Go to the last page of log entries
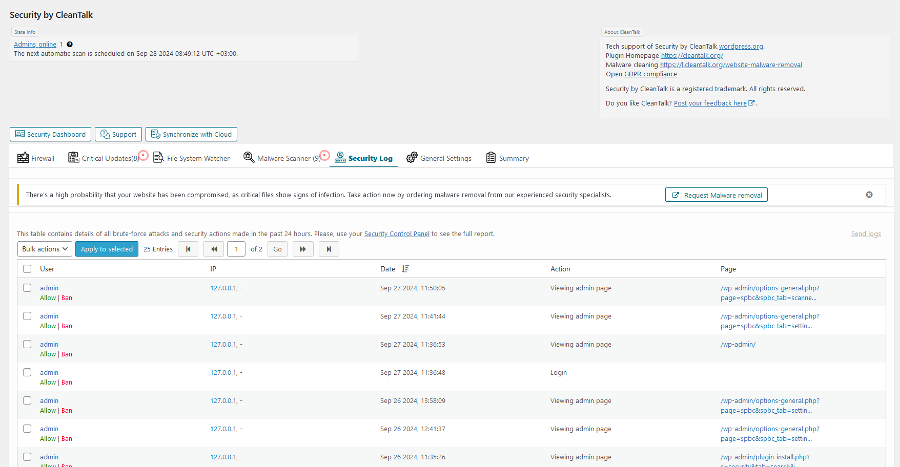Image resolution: width=900 pixels, height=467 pixels. click(x=329, y=249)
